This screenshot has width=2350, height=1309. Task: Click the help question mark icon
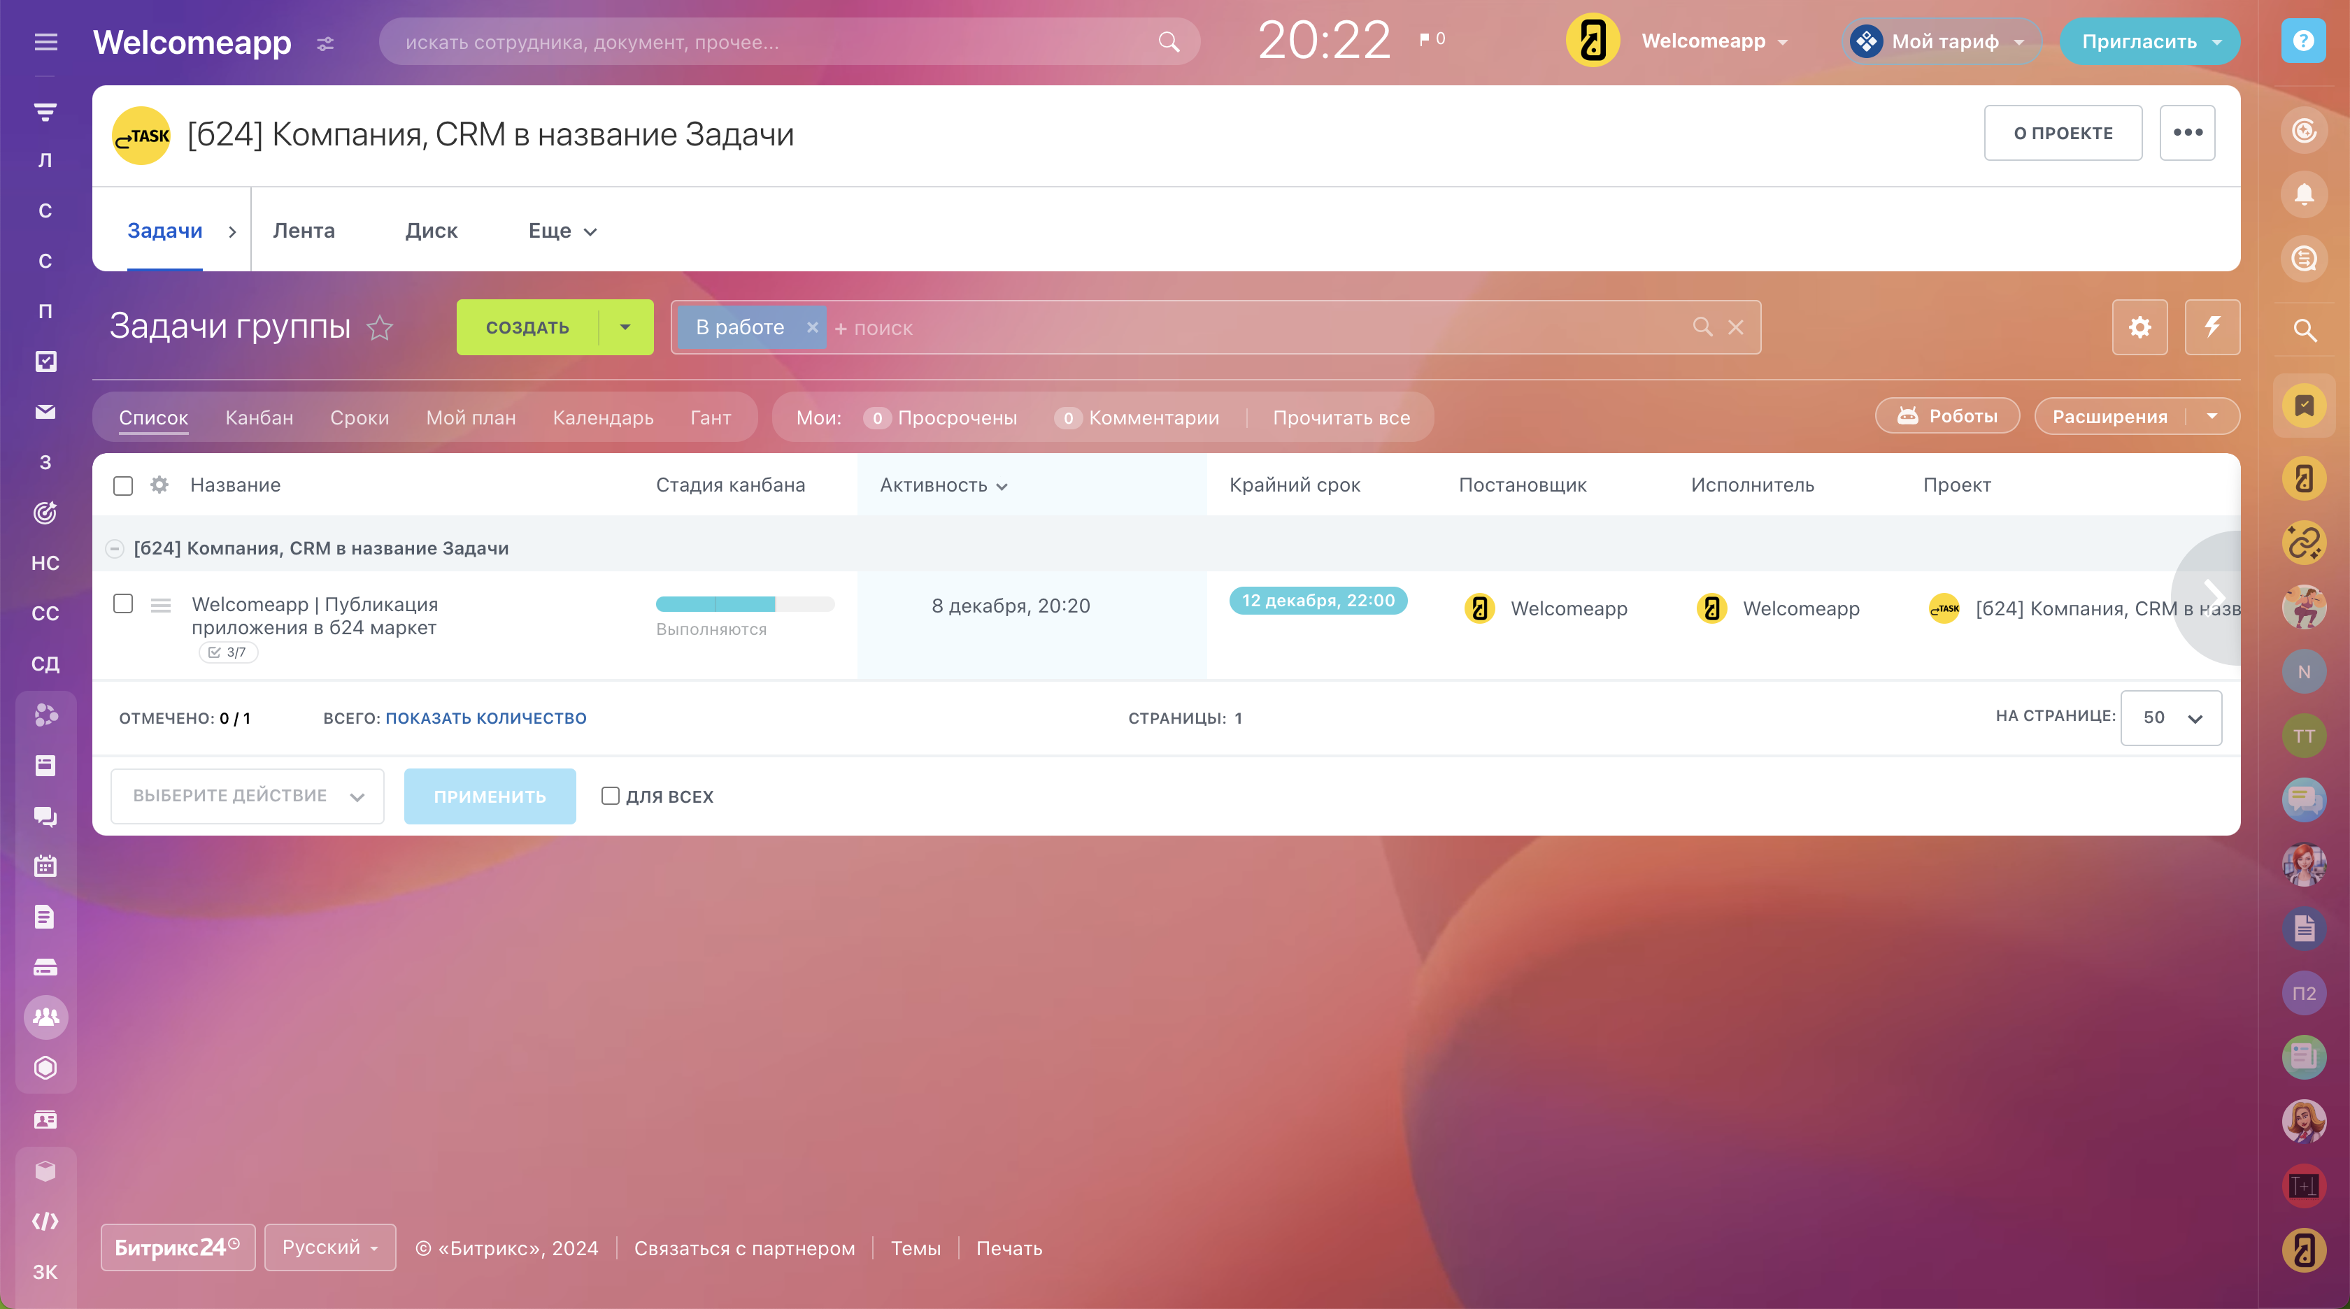pyautogui.click(x=2302, y=41)
